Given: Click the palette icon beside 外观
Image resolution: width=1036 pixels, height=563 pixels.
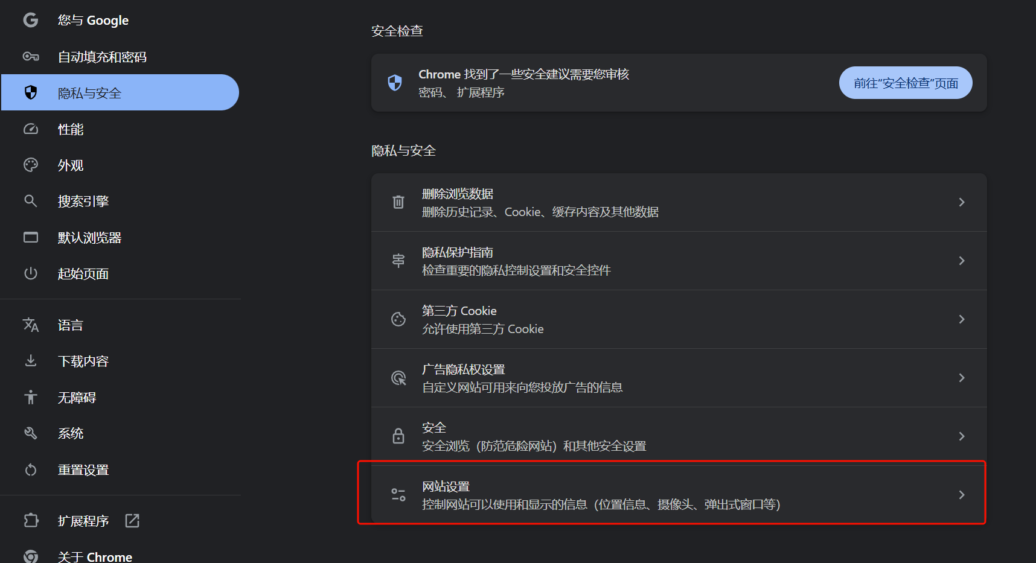Looking at the screenshot, I should (x=31, y=165).
